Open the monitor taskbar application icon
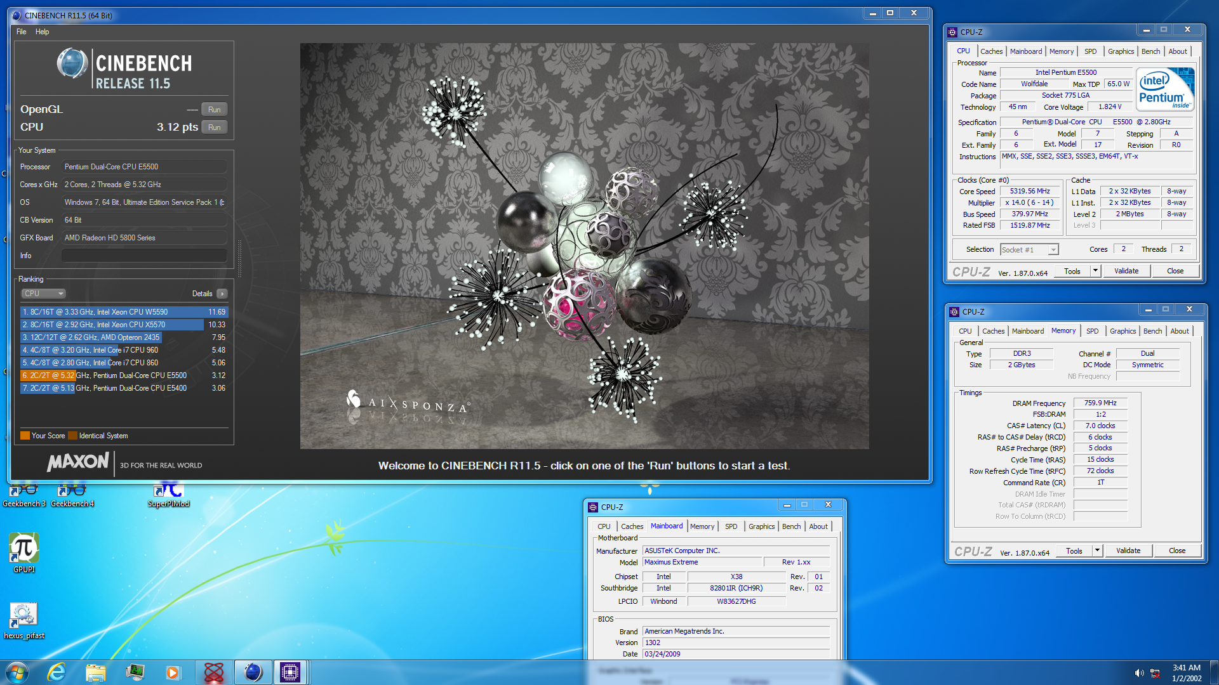Screen dimensions: 1219x685 click(135, 672)
